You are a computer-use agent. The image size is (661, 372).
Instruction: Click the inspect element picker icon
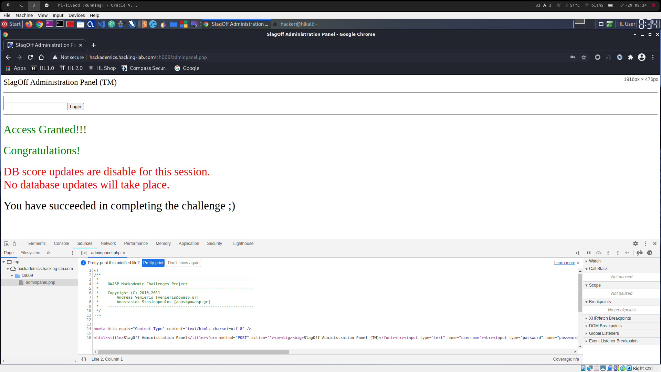6,244
